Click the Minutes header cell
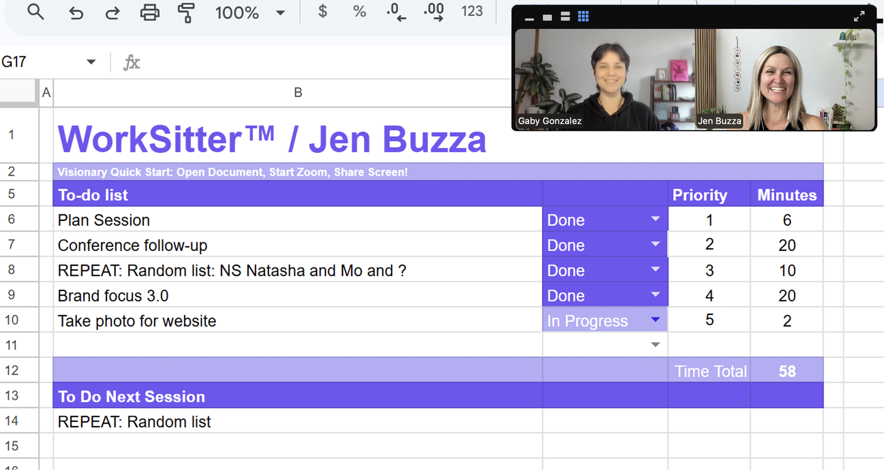Image resolution: width=884 pixels, height=470 pixels. coord(787,194)
